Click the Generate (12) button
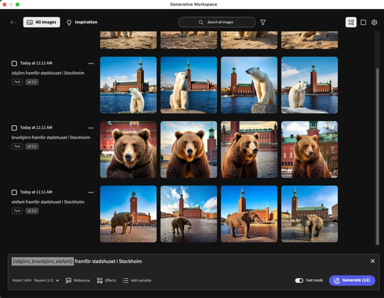The width and height of the screenshot is (384, 298). click(x=352, y=280)
